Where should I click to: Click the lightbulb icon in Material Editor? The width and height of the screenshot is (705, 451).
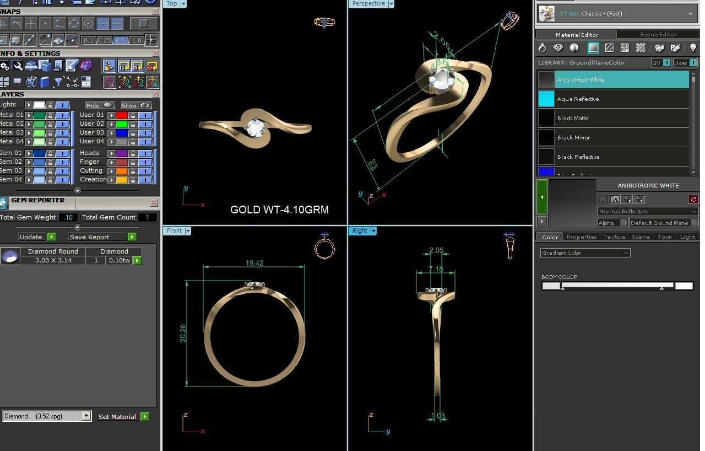coord(693,48)
